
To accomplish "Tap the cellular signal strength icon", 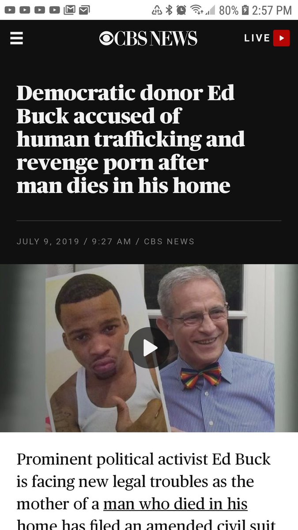I will point(209,10).
